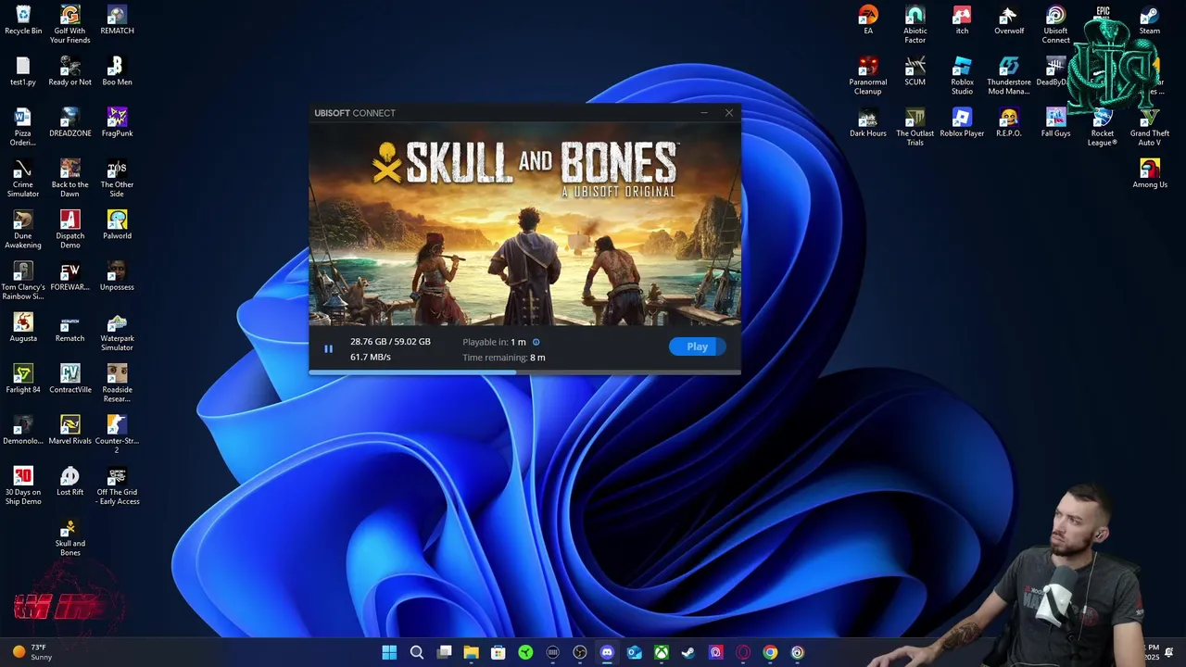
Task: Open the weather widget showing 73°F Sunny
Action: 32,652
